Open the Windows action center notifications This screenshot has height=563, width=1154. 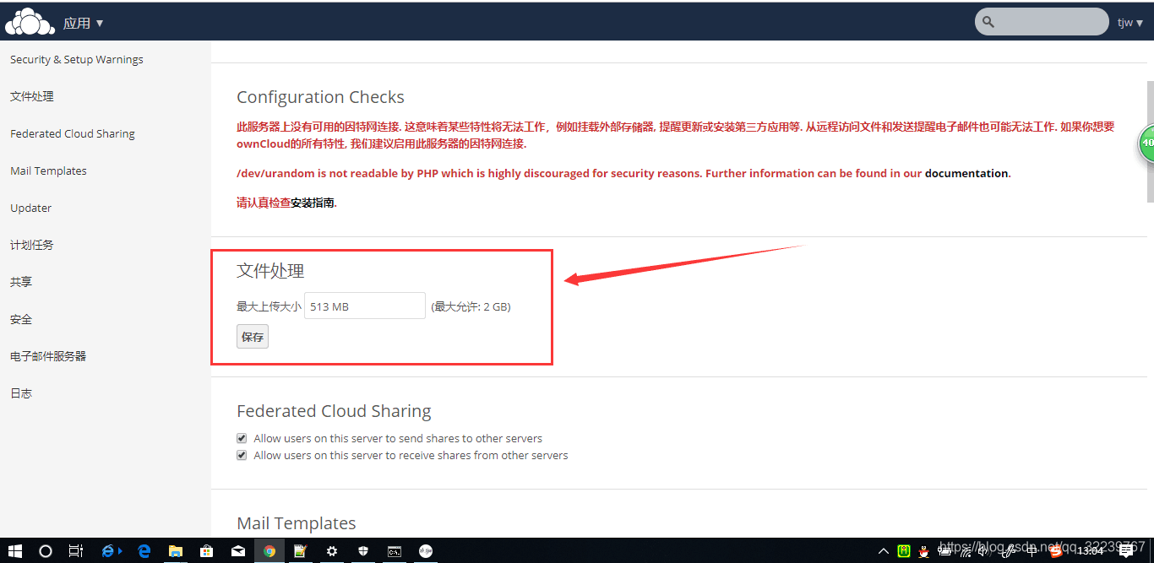tap(1126, 551)
